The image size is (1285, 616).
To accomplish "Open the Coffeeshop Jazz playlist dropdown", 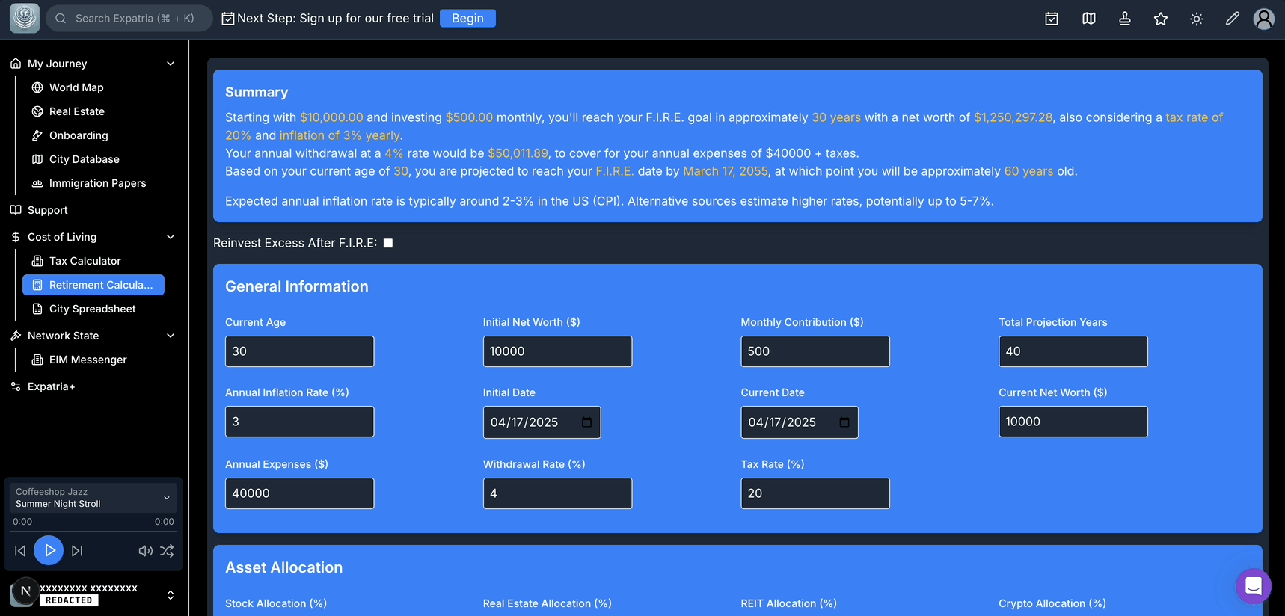I will [167, 498].
